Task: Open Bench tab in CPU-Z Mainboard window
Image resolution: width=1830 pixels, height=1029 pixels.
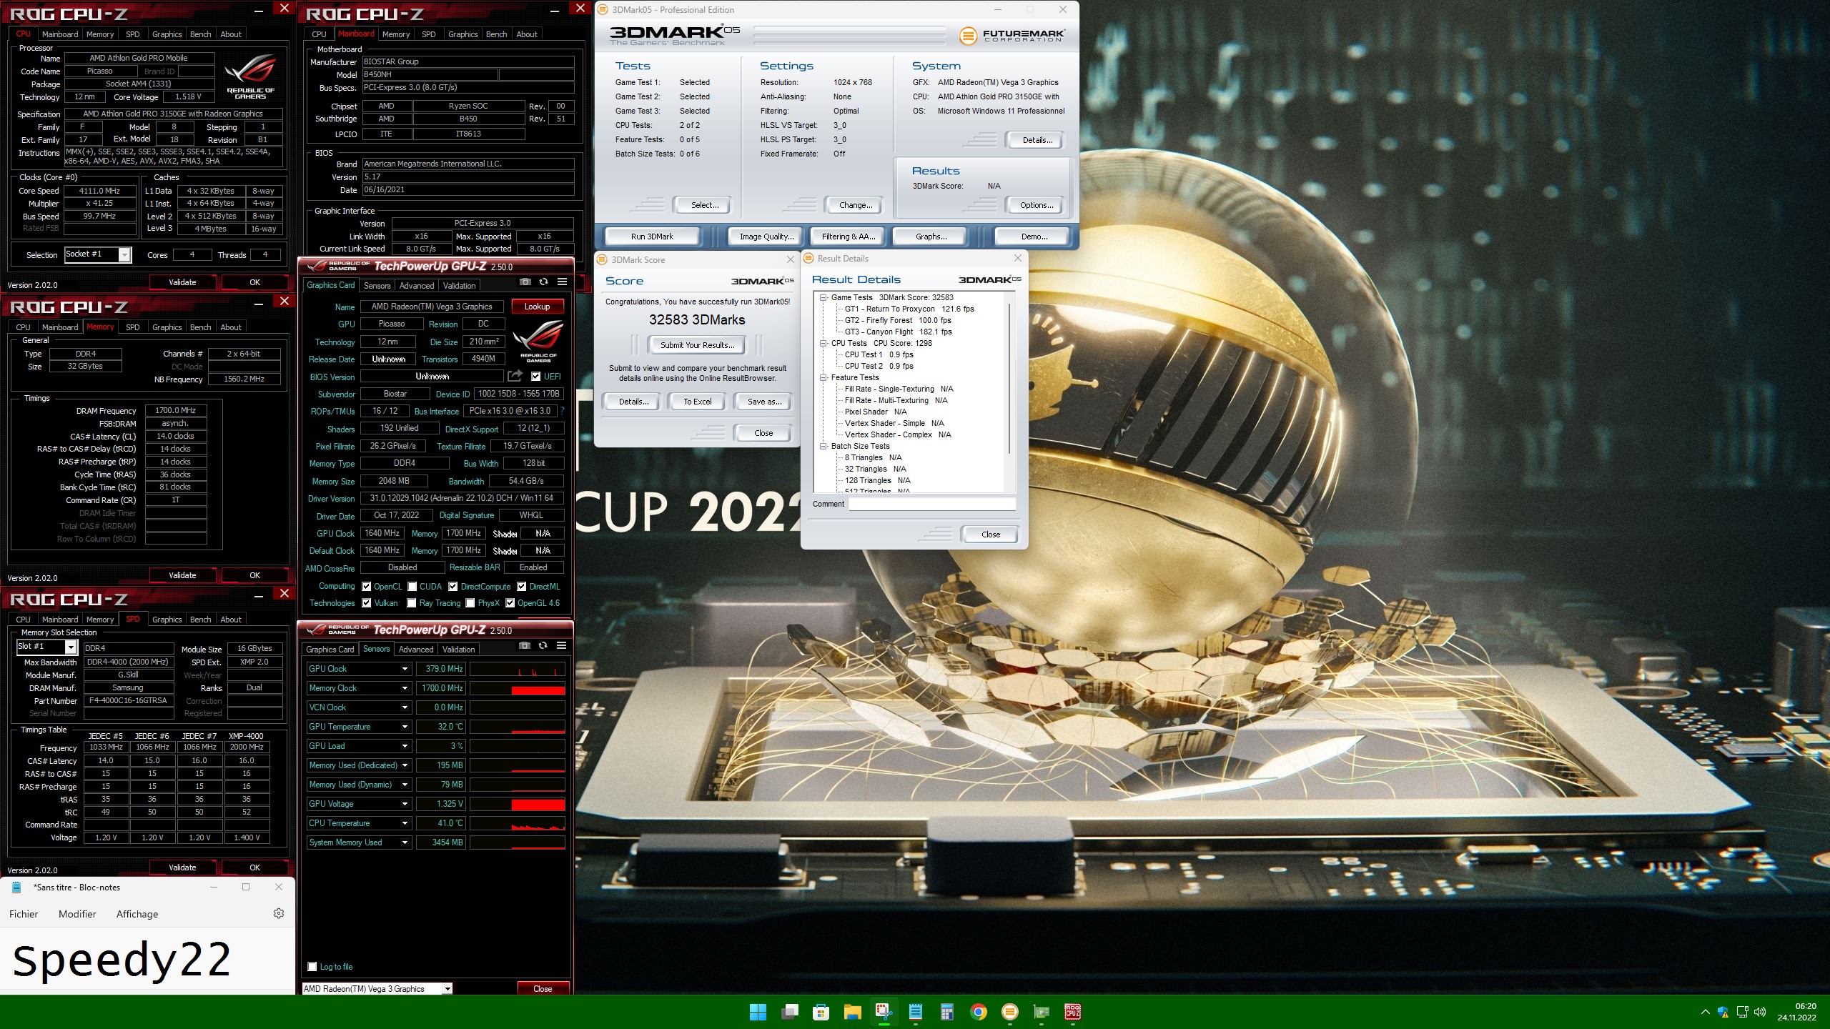Action: (x=496, y=34)
